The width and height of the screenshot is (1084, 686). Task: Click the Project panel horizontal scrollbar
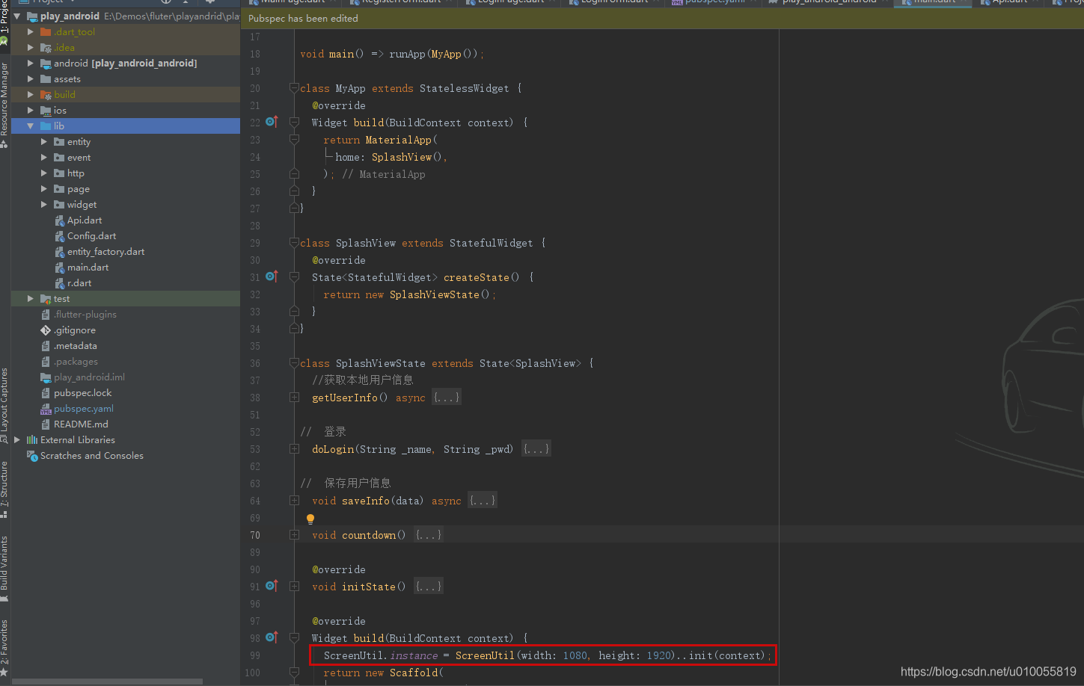(x=107, y=682)
